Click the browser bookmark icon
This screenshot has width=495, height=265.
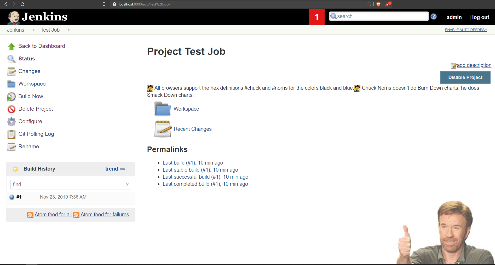[104, 4]
